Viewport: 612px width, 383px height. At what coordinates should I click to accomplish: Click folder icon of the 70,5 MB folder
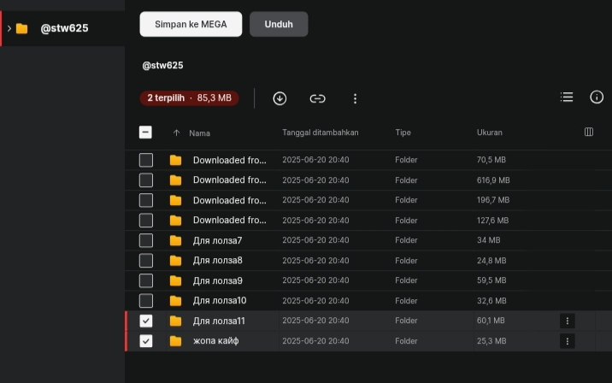coord(175,160)
